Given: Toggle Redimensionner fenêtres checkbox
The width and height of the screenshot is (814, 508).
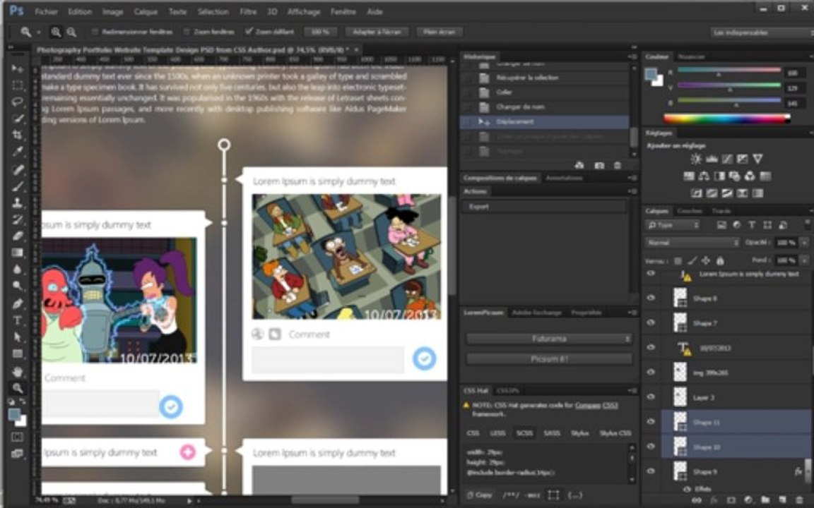Looking at the screenshot, I should pos(95,32).
